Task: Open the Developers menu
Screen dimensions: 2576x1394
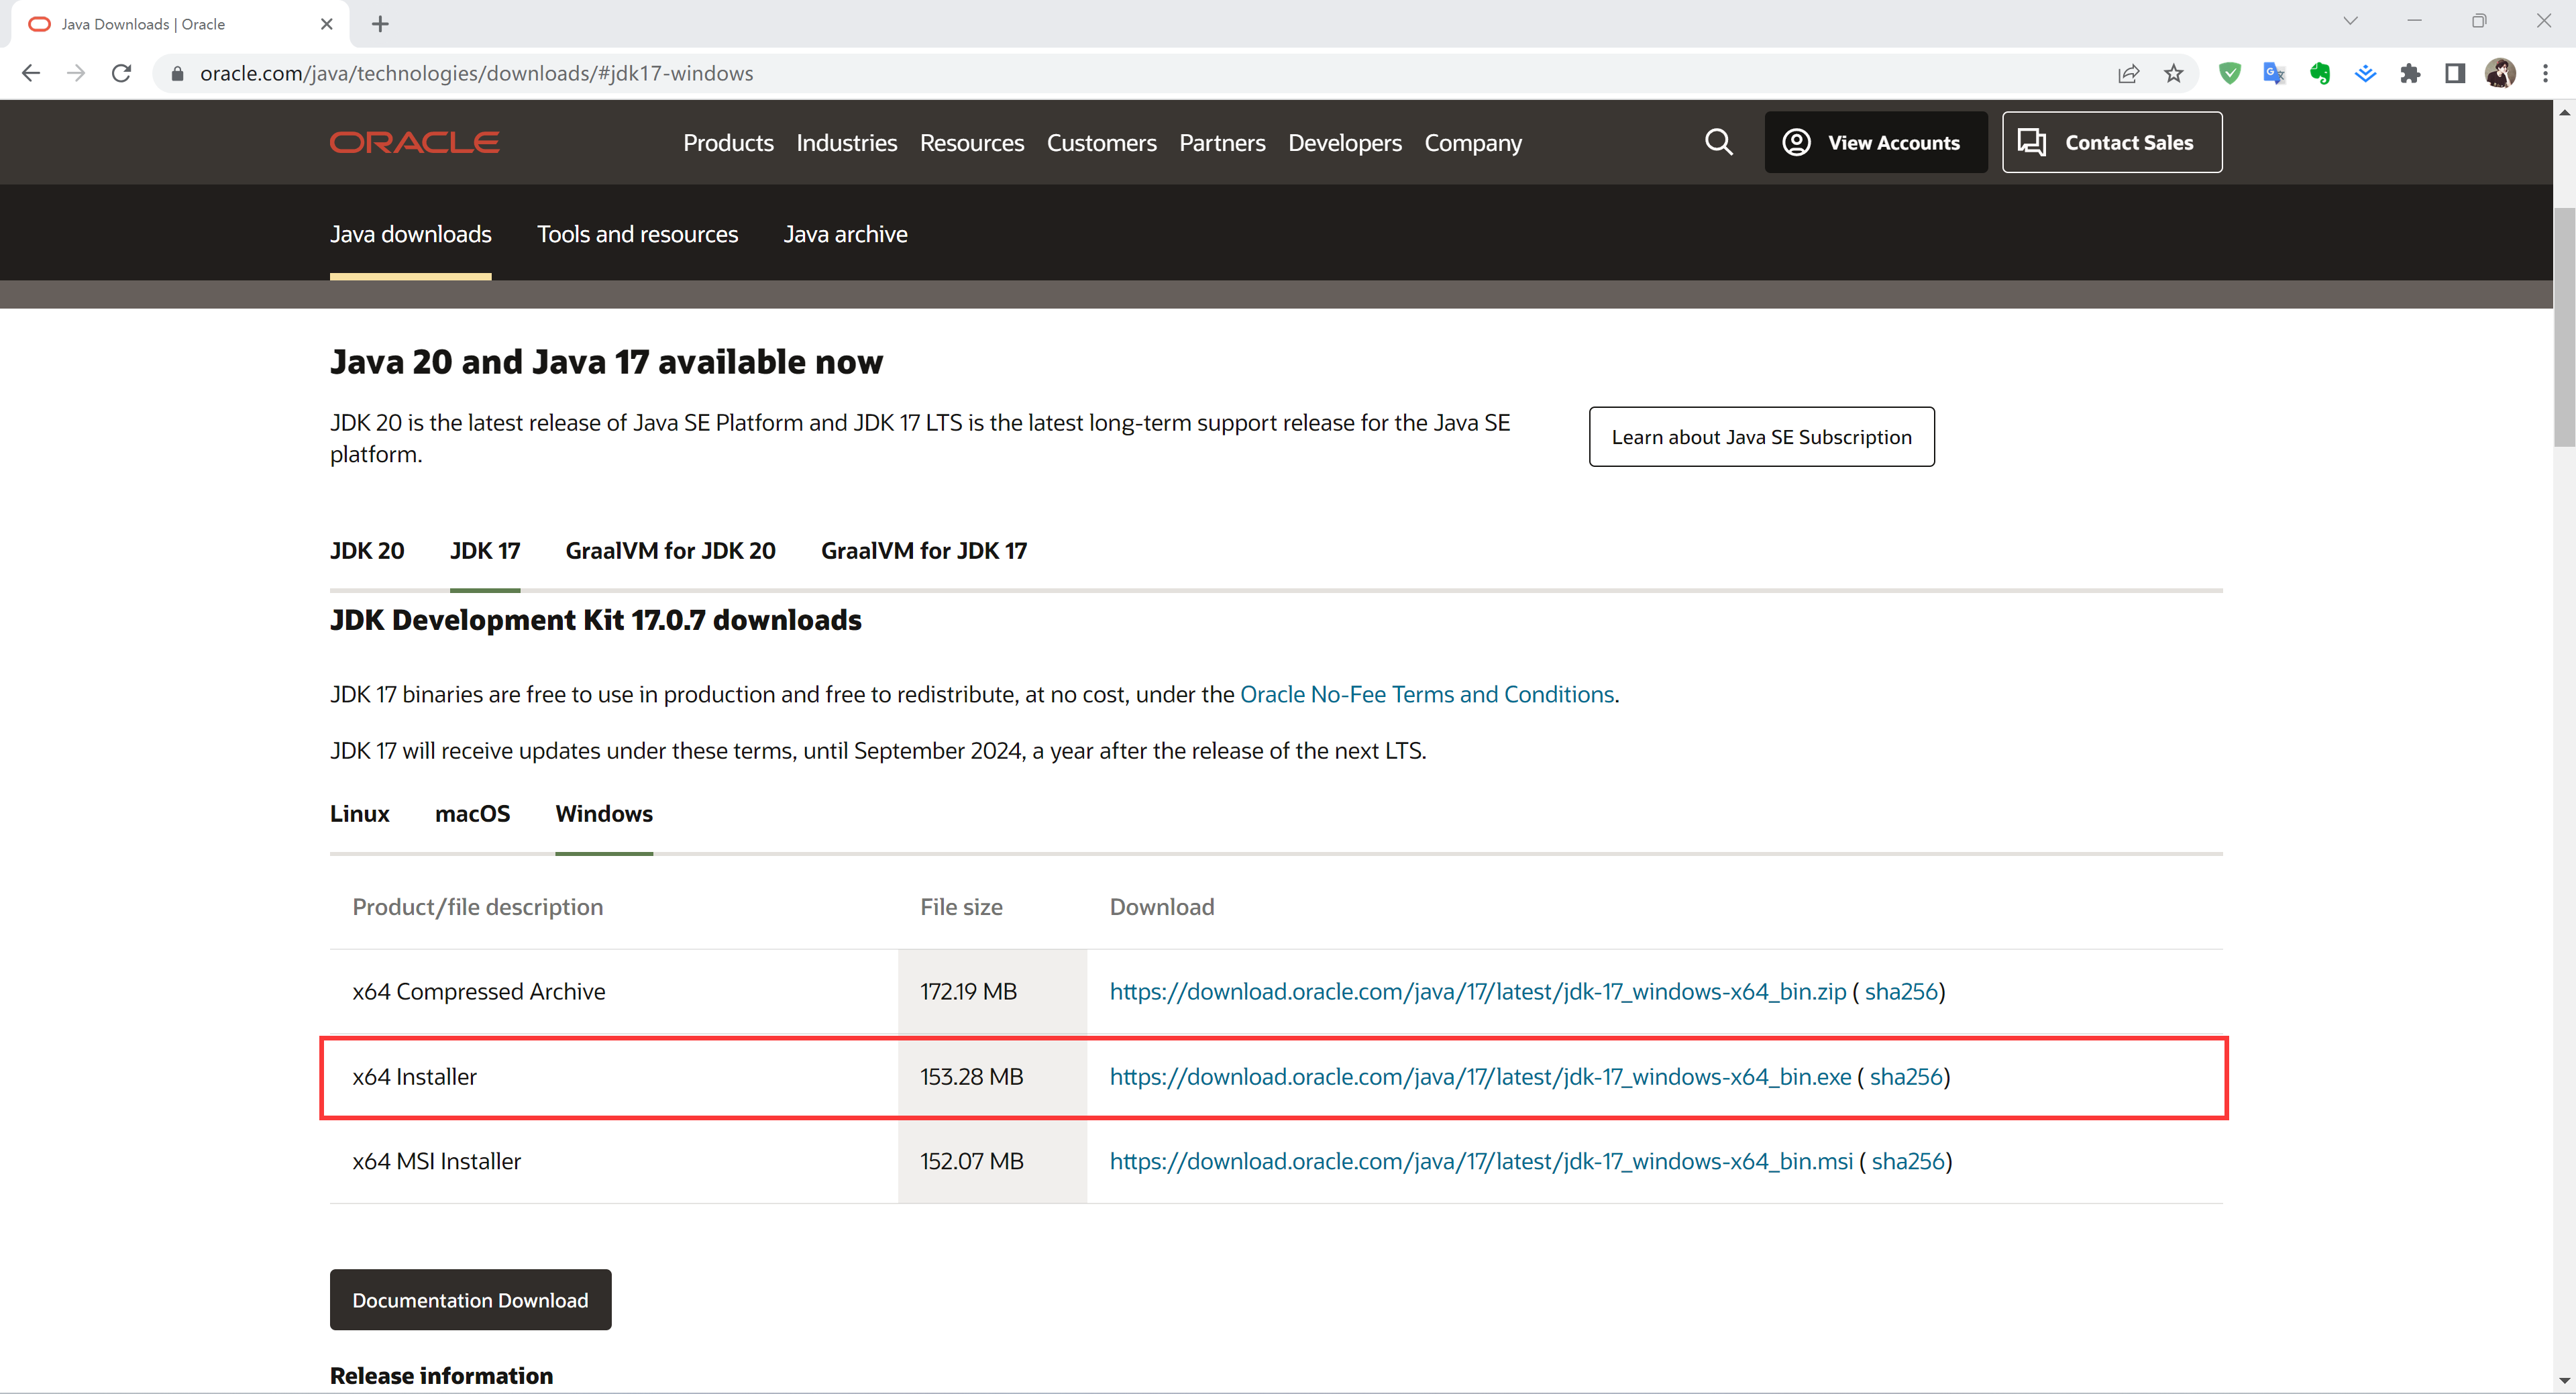Action: click(x=1344, y=143)
